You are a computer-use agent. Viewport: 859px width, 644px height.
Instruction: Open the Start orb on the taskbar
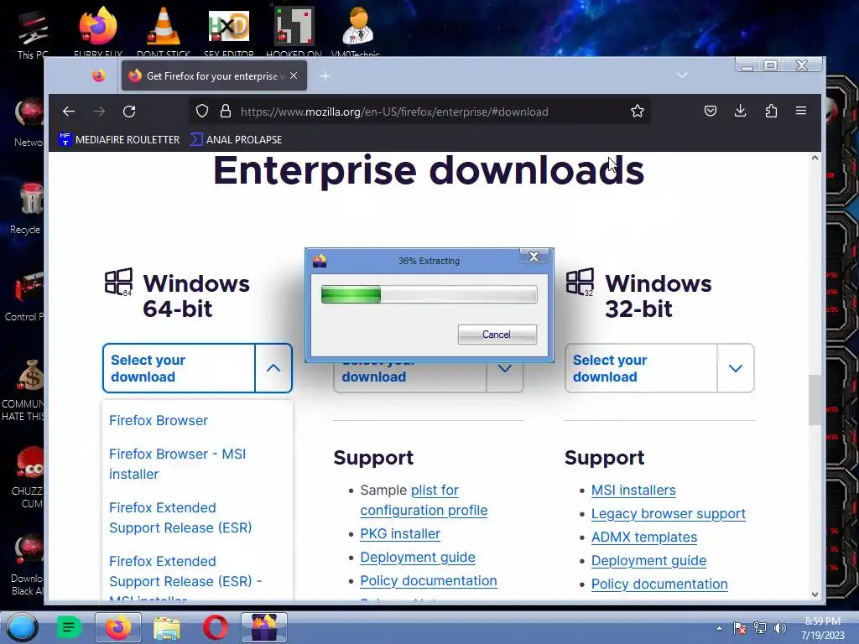point(23,627)
